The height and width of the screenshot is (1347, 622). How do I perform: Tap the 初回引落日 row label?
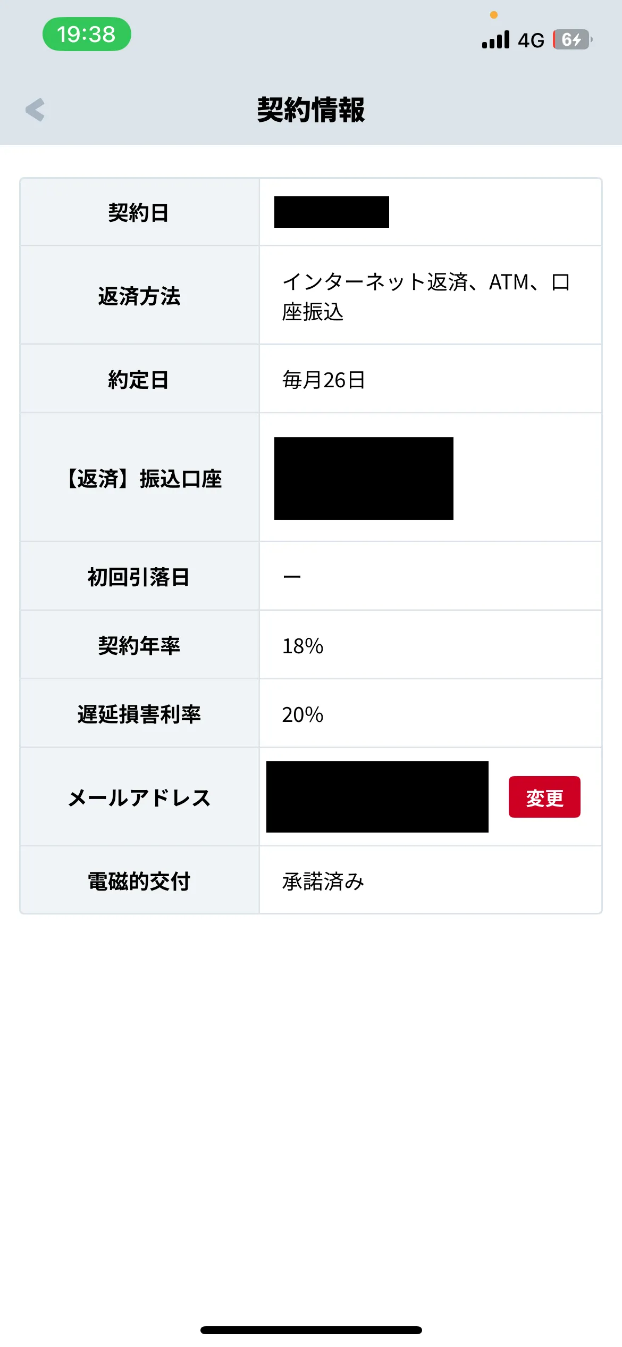[x=139, y=577]
